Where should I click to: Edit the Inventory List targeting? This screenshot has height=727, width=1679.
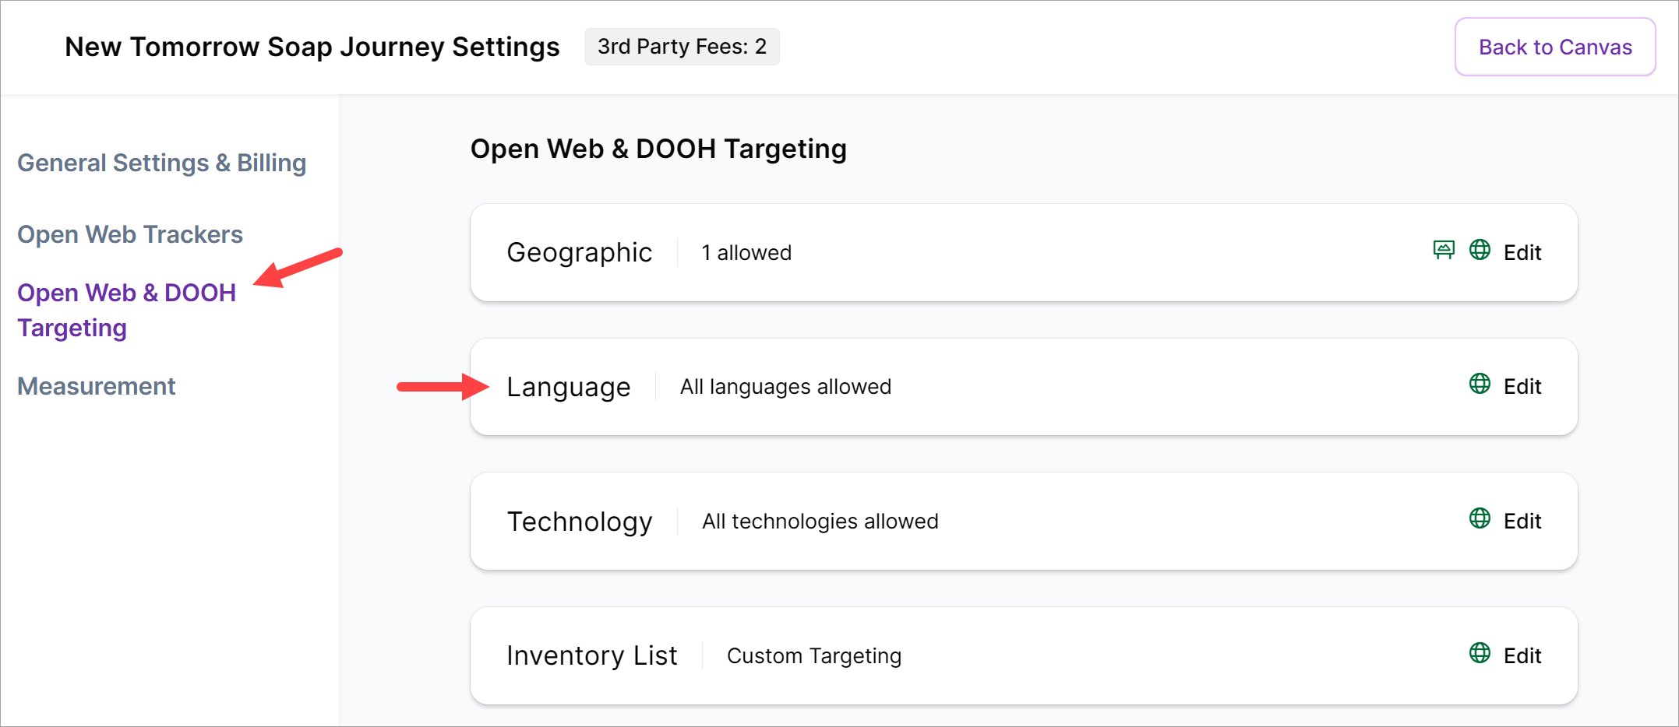1522,656
